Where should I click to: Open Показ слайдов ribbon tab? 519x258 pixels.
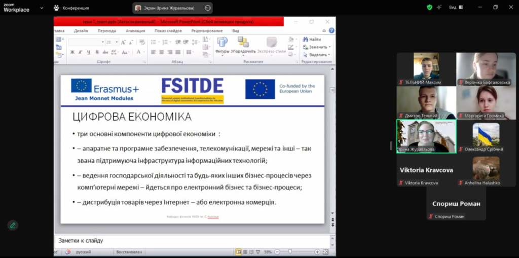[168, 31]
